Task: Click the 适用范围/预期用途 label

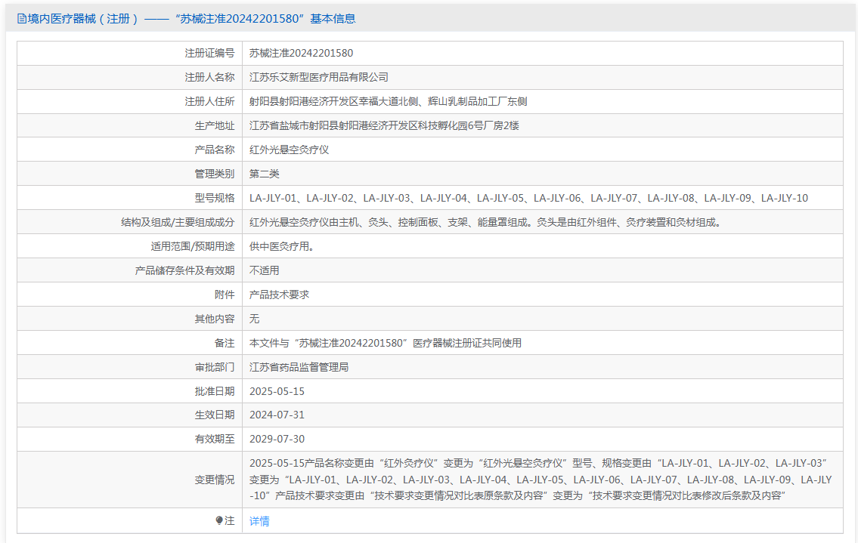Action: [x=193, y=246]
